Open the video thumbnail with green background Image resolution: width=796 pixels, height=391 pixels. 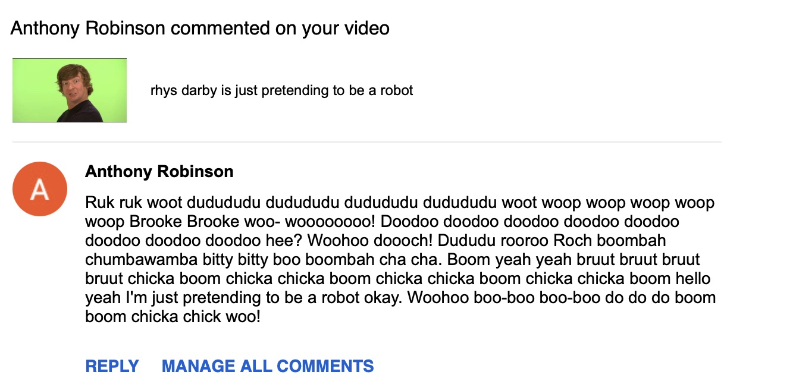(x=70, y=90)
